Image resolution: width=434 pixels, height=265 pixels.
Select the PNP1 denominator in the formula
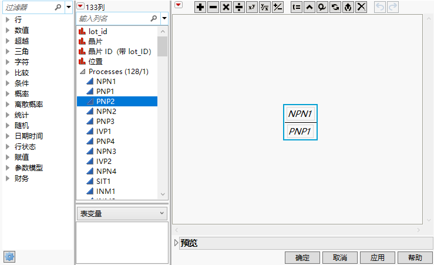(x=300, y=131)
